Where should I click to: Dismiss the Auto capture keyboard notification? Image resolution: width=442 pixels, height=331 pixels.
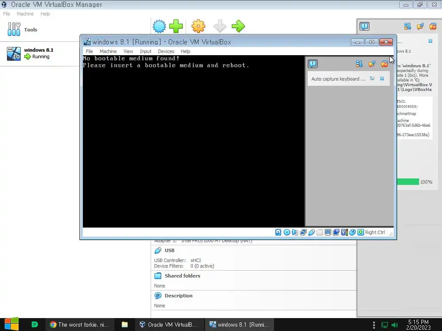click(382, 78)
